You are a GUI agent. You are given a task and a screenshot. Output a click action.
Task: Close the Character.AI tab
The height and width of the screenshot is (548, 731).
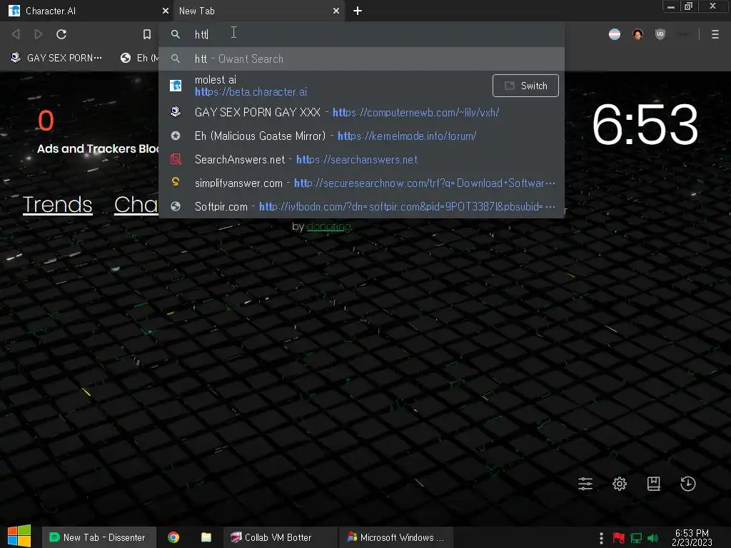point(166,11)
